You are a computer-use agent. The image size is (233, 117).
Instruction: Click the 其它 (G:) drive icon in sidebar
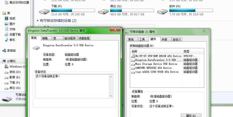pos(6,88)
